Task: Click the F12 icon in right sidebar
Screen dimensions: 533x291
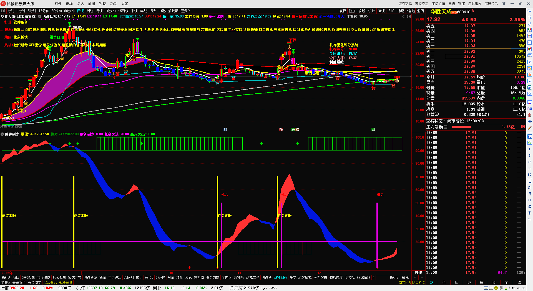Action: click(x=530, y=81)
